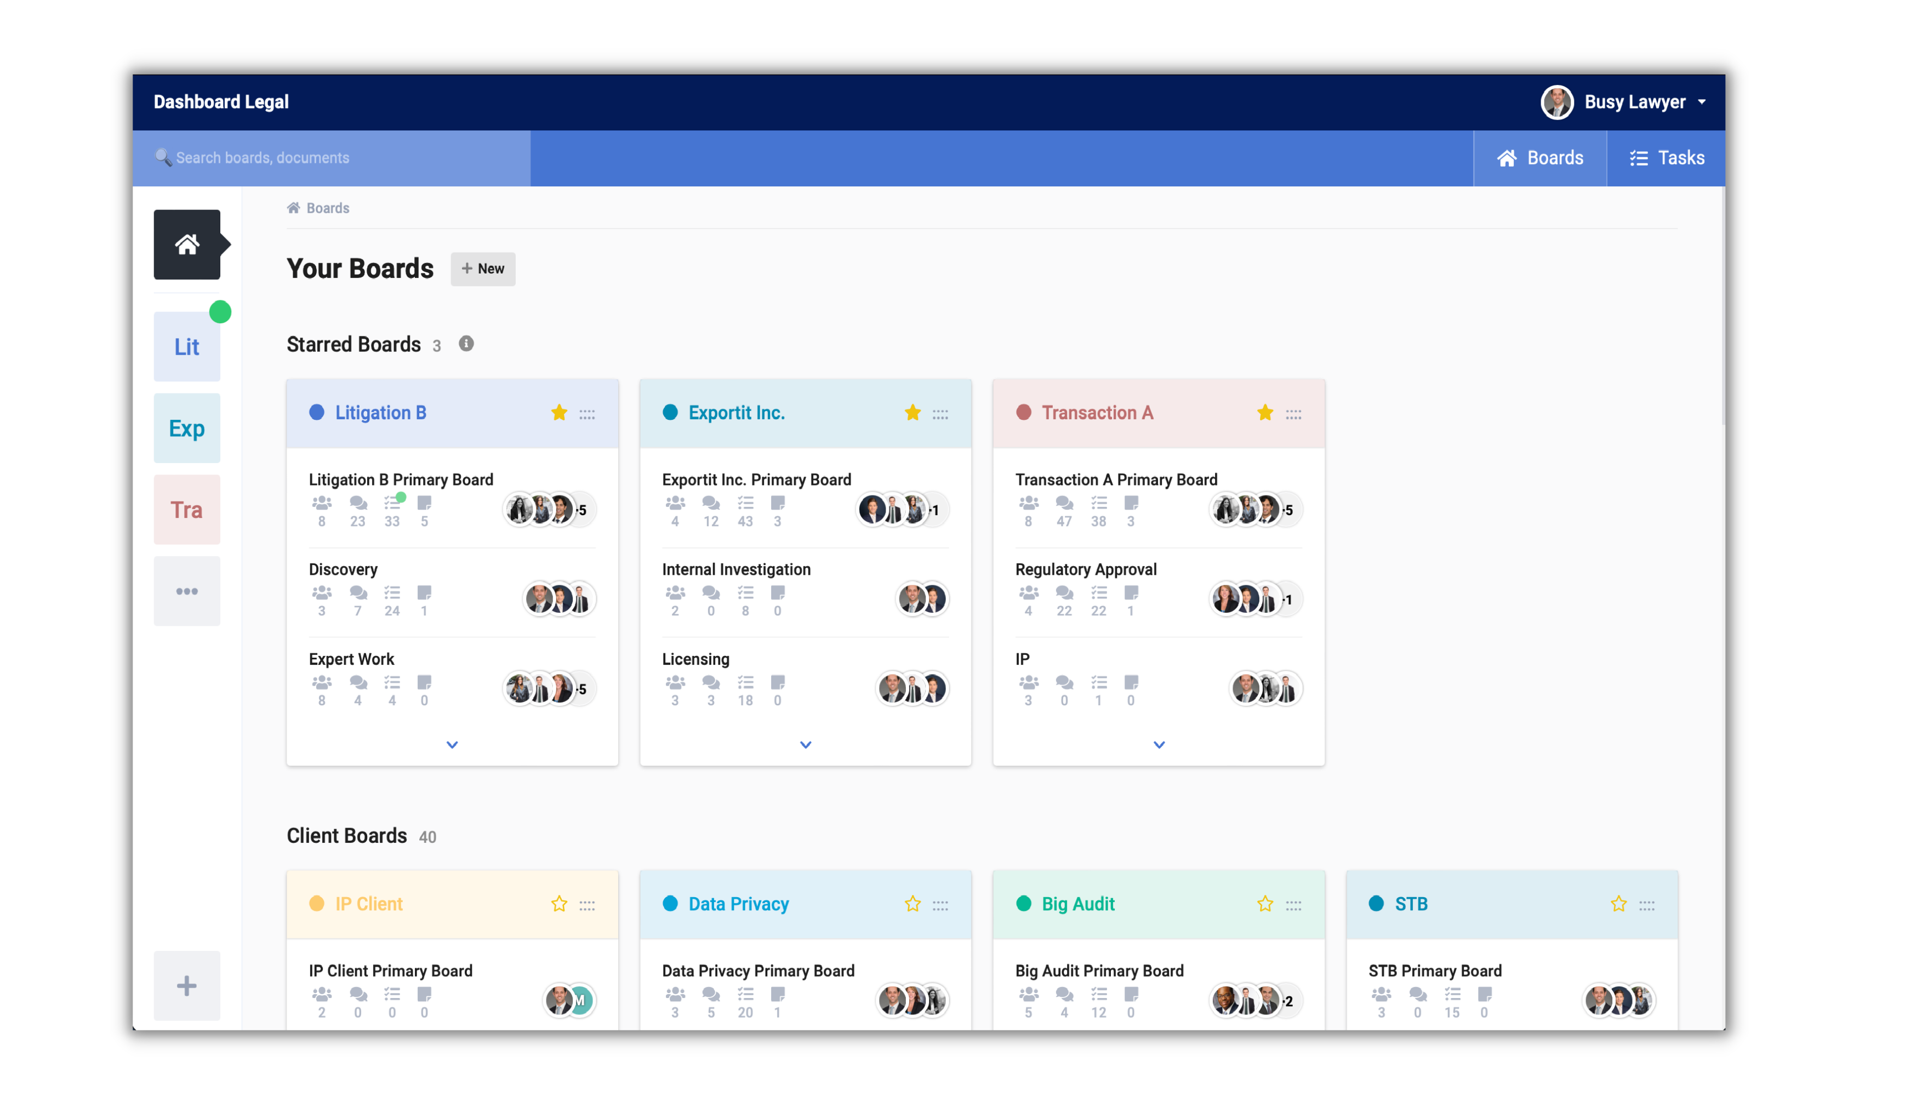Click the drag handle on the Transaction A card
The image size is (1905, 1095).
click(x=1293, y=414)
